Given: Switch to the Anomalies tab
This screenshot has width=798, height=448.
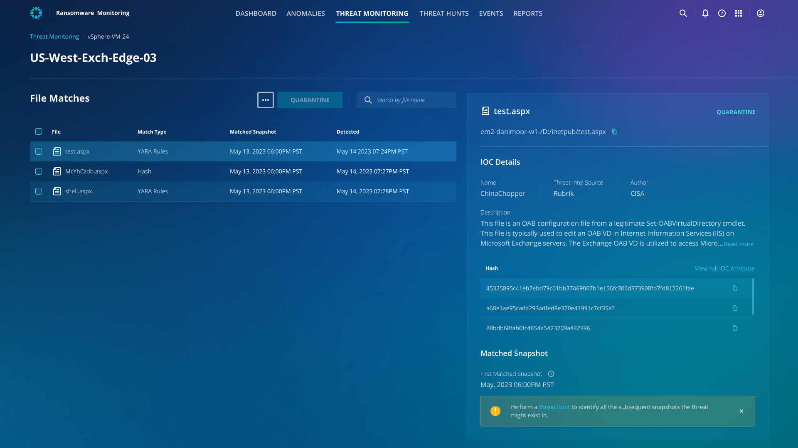Looking at the screenshot, I should (x=305, y=13).
